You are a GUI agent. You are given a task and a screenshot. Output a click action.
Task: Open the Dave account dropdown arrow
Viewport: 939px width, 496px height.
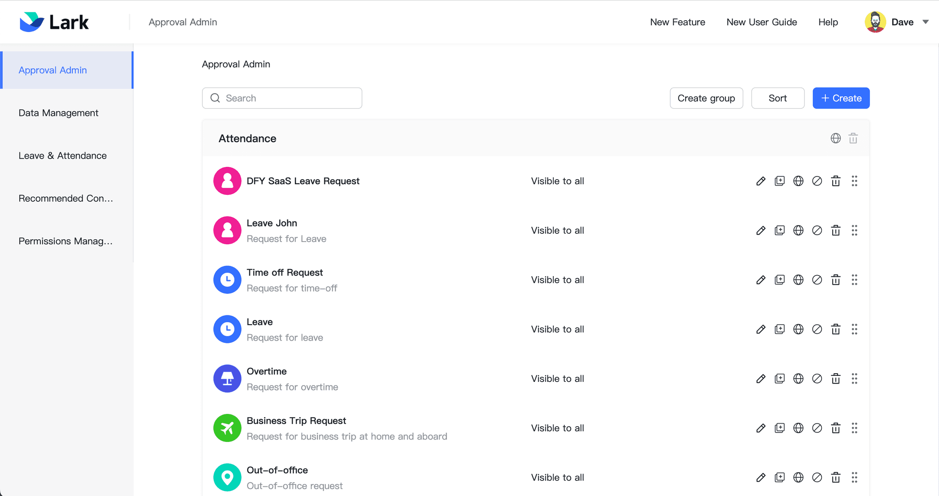coord(926,22)
